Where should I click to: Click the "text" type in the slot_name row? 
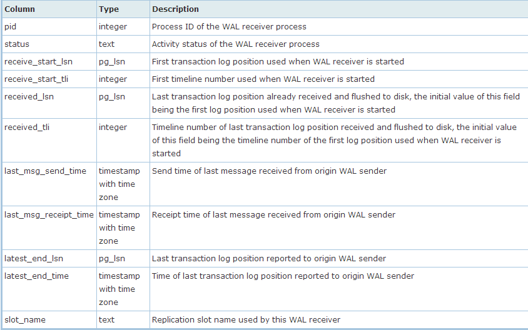pos(106,320)
